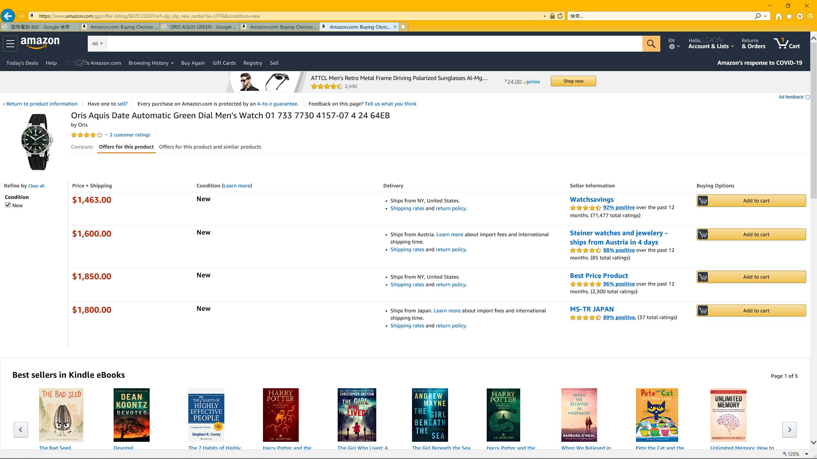Image resolution: width=817 pixels, height=459 pixels.
Task: Click Tell us what you think link
Action: pyautogui.click(x=390, y=104)
